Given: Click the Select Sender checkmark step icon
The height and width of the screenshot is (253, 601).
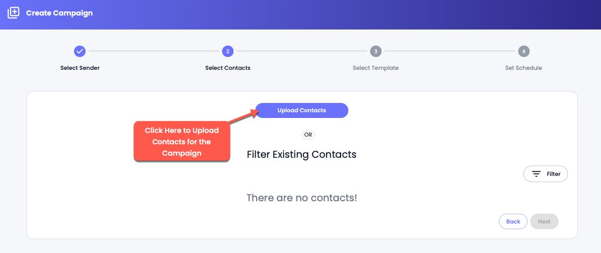Looking at the screenshot, I should pyautogui.click(x=80, y=51).
